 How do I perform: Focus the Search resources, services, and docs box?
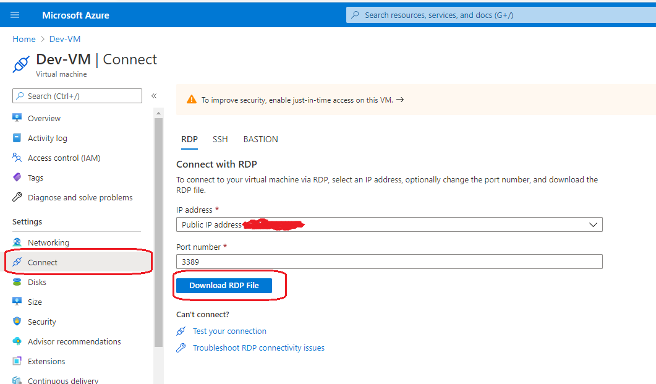pos(501,15)
